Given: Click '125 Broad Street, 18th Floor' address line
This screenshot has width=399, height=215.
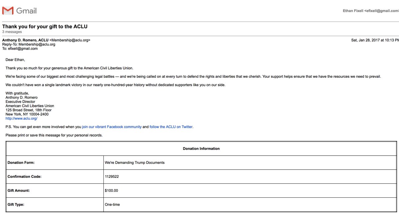Looking at the screenshot, I should pyautogui.click(x=29, y=110).
